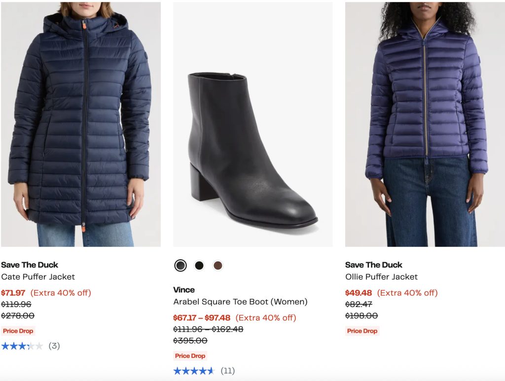This screenshot has width=505, height=381.
Task: Open Save The Duck brand above Ollie jacket
Action: [374, 265]
